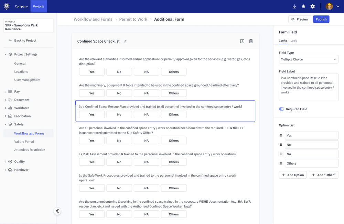
Task: Open the Company top menu
Action: (x=21, y=7)
